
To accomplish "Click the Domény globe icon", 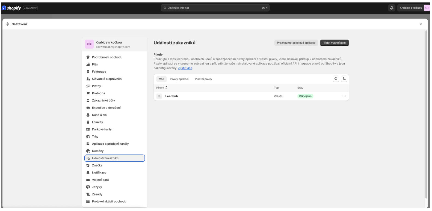I will [x=88, y=151].
